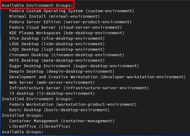Click the 'Available Environment Groups:' heading

37,5
